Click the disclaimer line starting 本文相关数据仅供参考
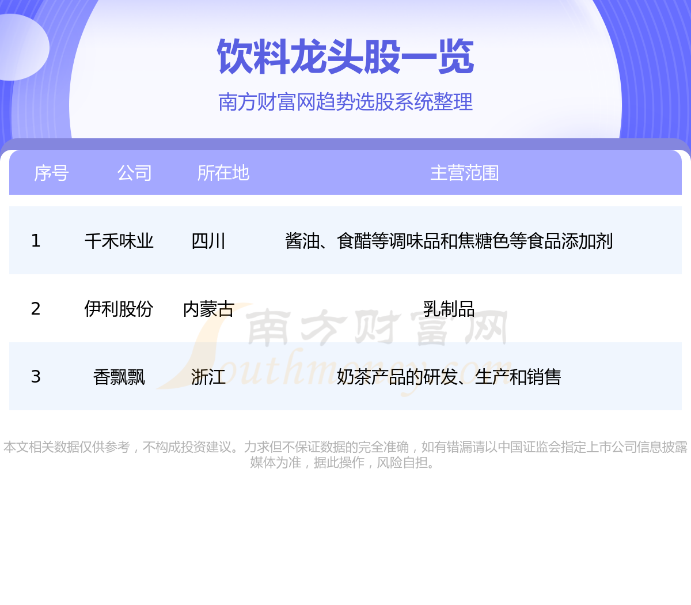Screen dimensions: 691x605 coord(345,447)
